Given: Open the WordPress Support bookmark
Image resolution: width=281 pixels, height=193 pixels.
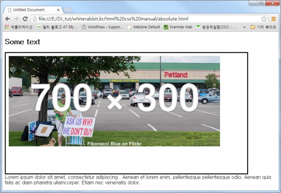Looking at the screenshot, I should [x=102, y=27].
